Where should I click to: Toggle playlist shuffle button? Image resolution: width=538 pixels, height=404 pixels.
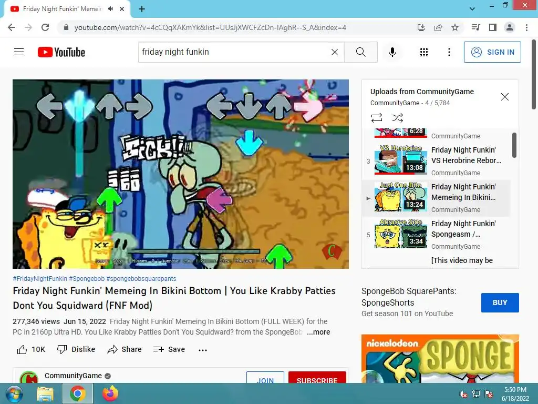[397, 118]
